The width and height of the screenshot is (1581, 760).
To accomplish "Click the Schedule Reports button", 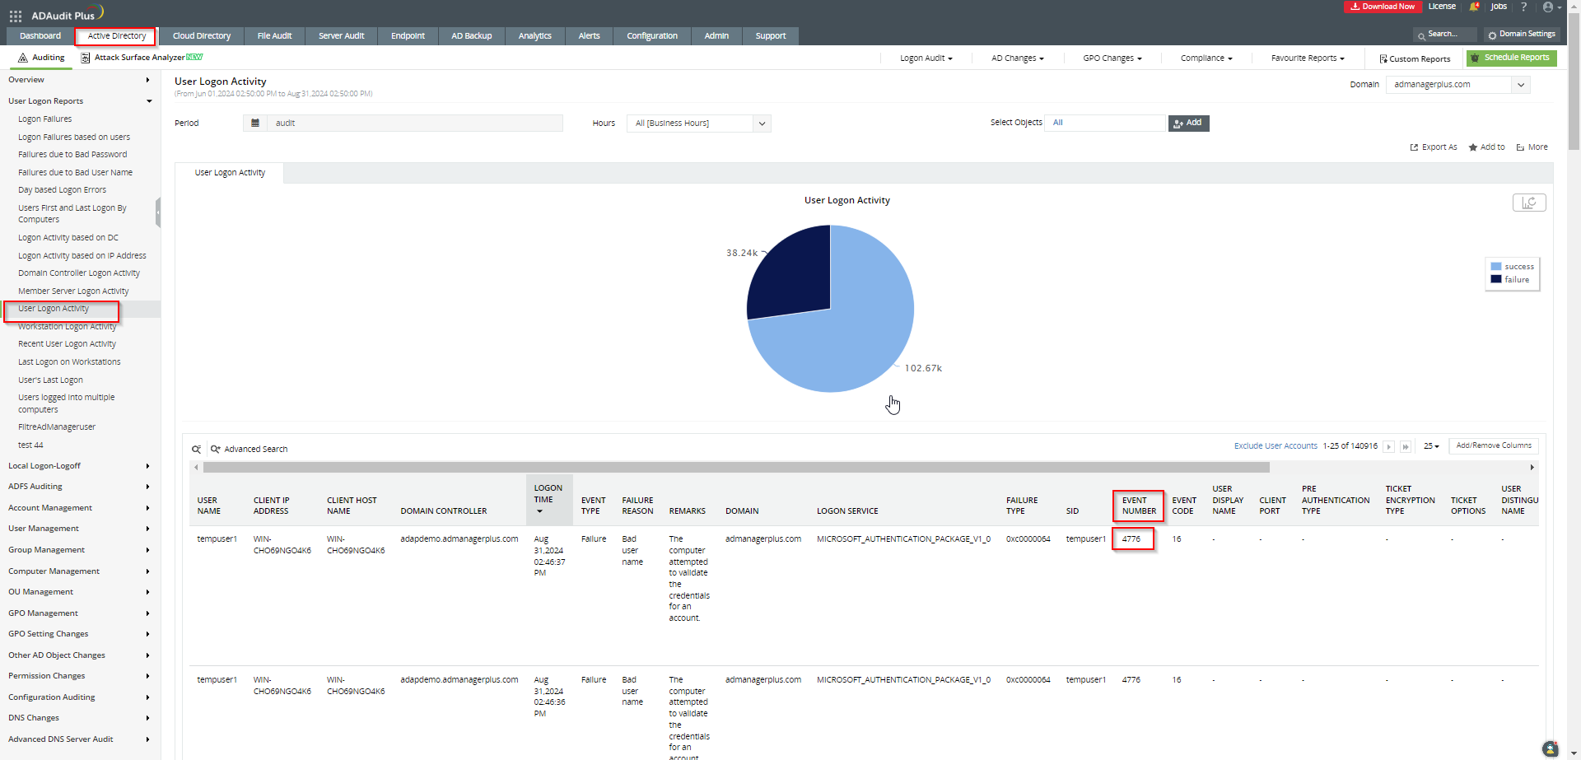I will pyautogui.click(x=1511, y=58).
